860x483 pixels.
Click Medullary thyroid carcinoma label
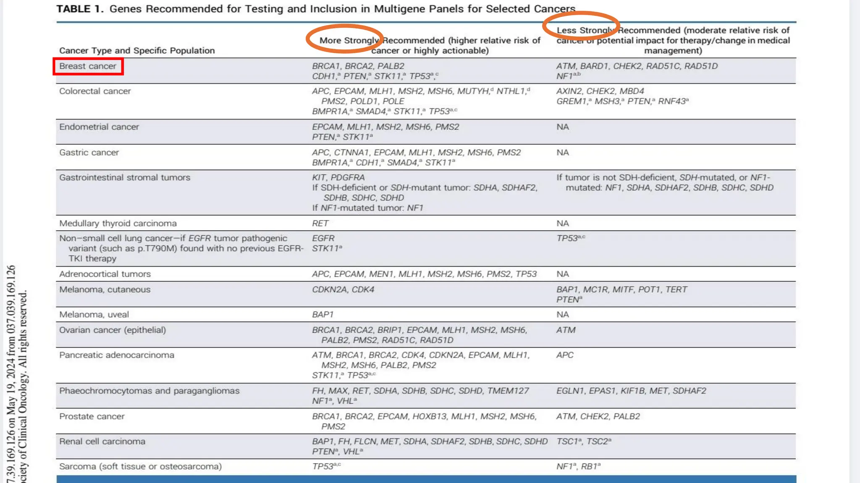pyautogui.click(x=118, y=223)
